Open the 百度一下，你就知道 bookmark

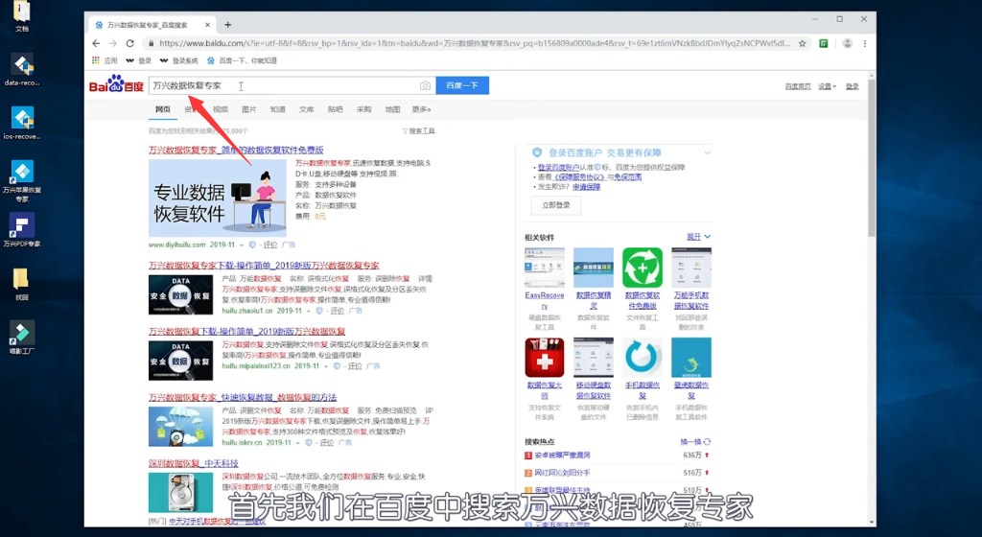pos(242,60)
